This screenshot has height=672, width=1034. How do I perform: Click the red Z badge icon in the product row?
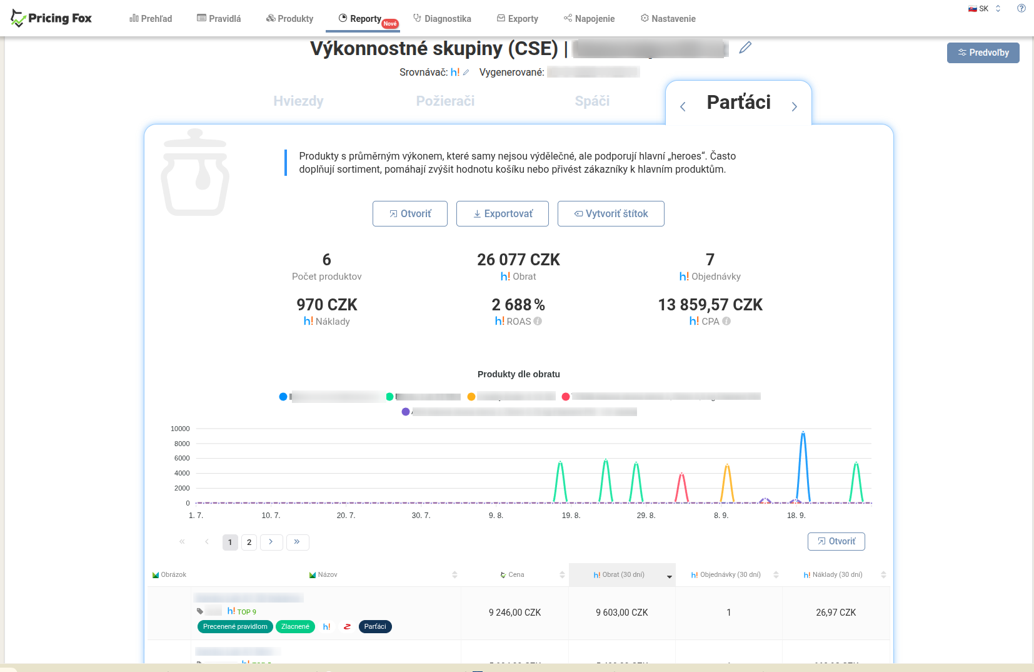click(347, 626)
